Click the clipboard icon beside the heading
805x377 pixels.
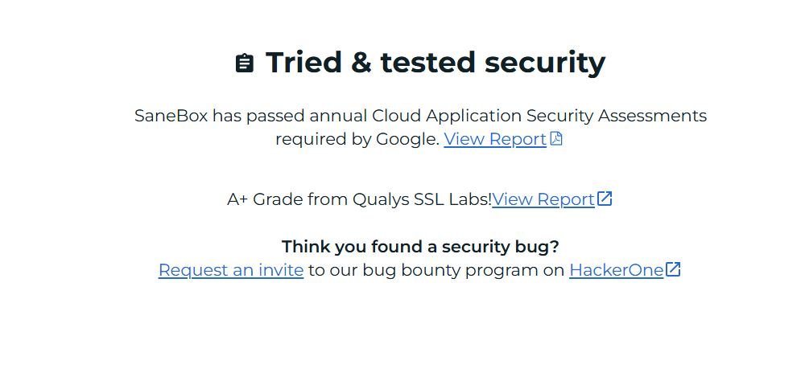pyautogui.click(x=245, y=63)
